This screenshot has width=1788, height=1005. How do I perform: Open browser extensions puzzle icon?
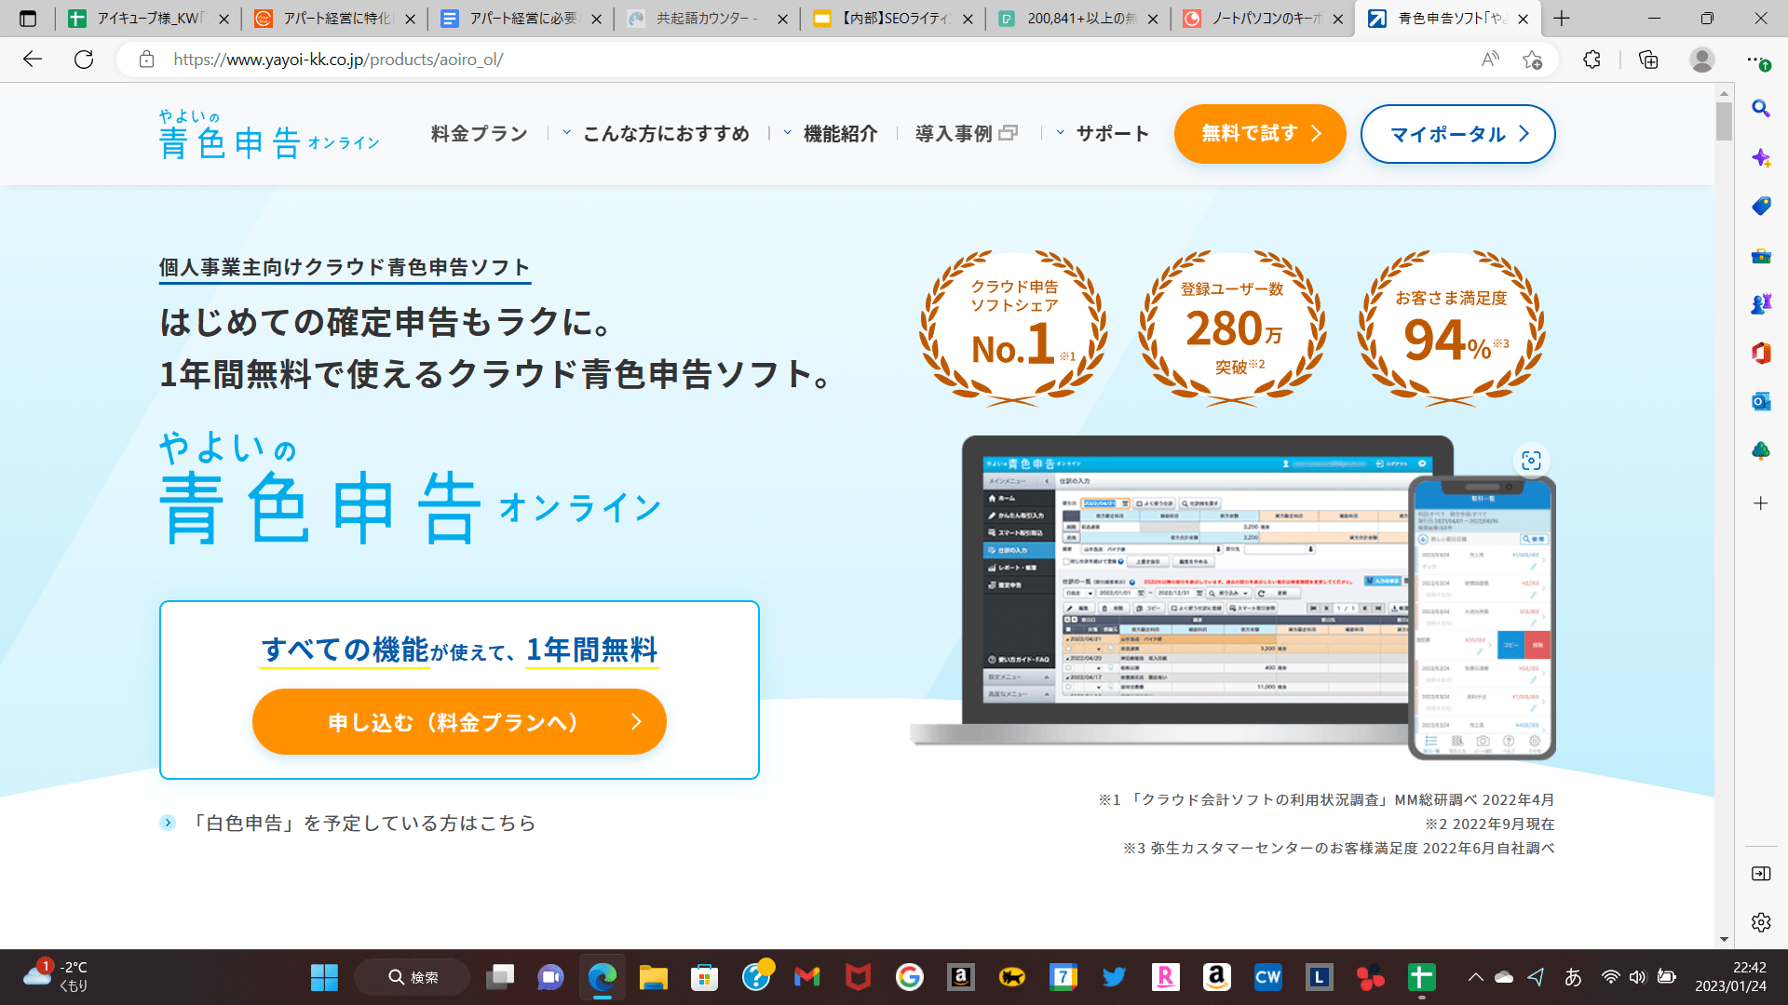click(x=1592, y=60)
